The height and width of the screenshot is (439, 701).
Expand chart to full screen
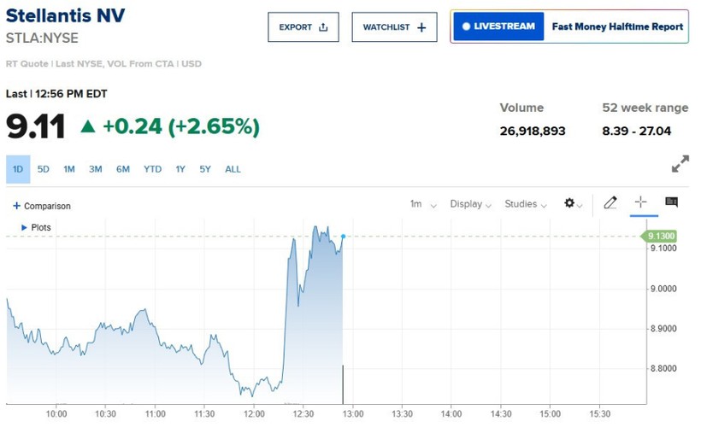[x=680, y=163]
